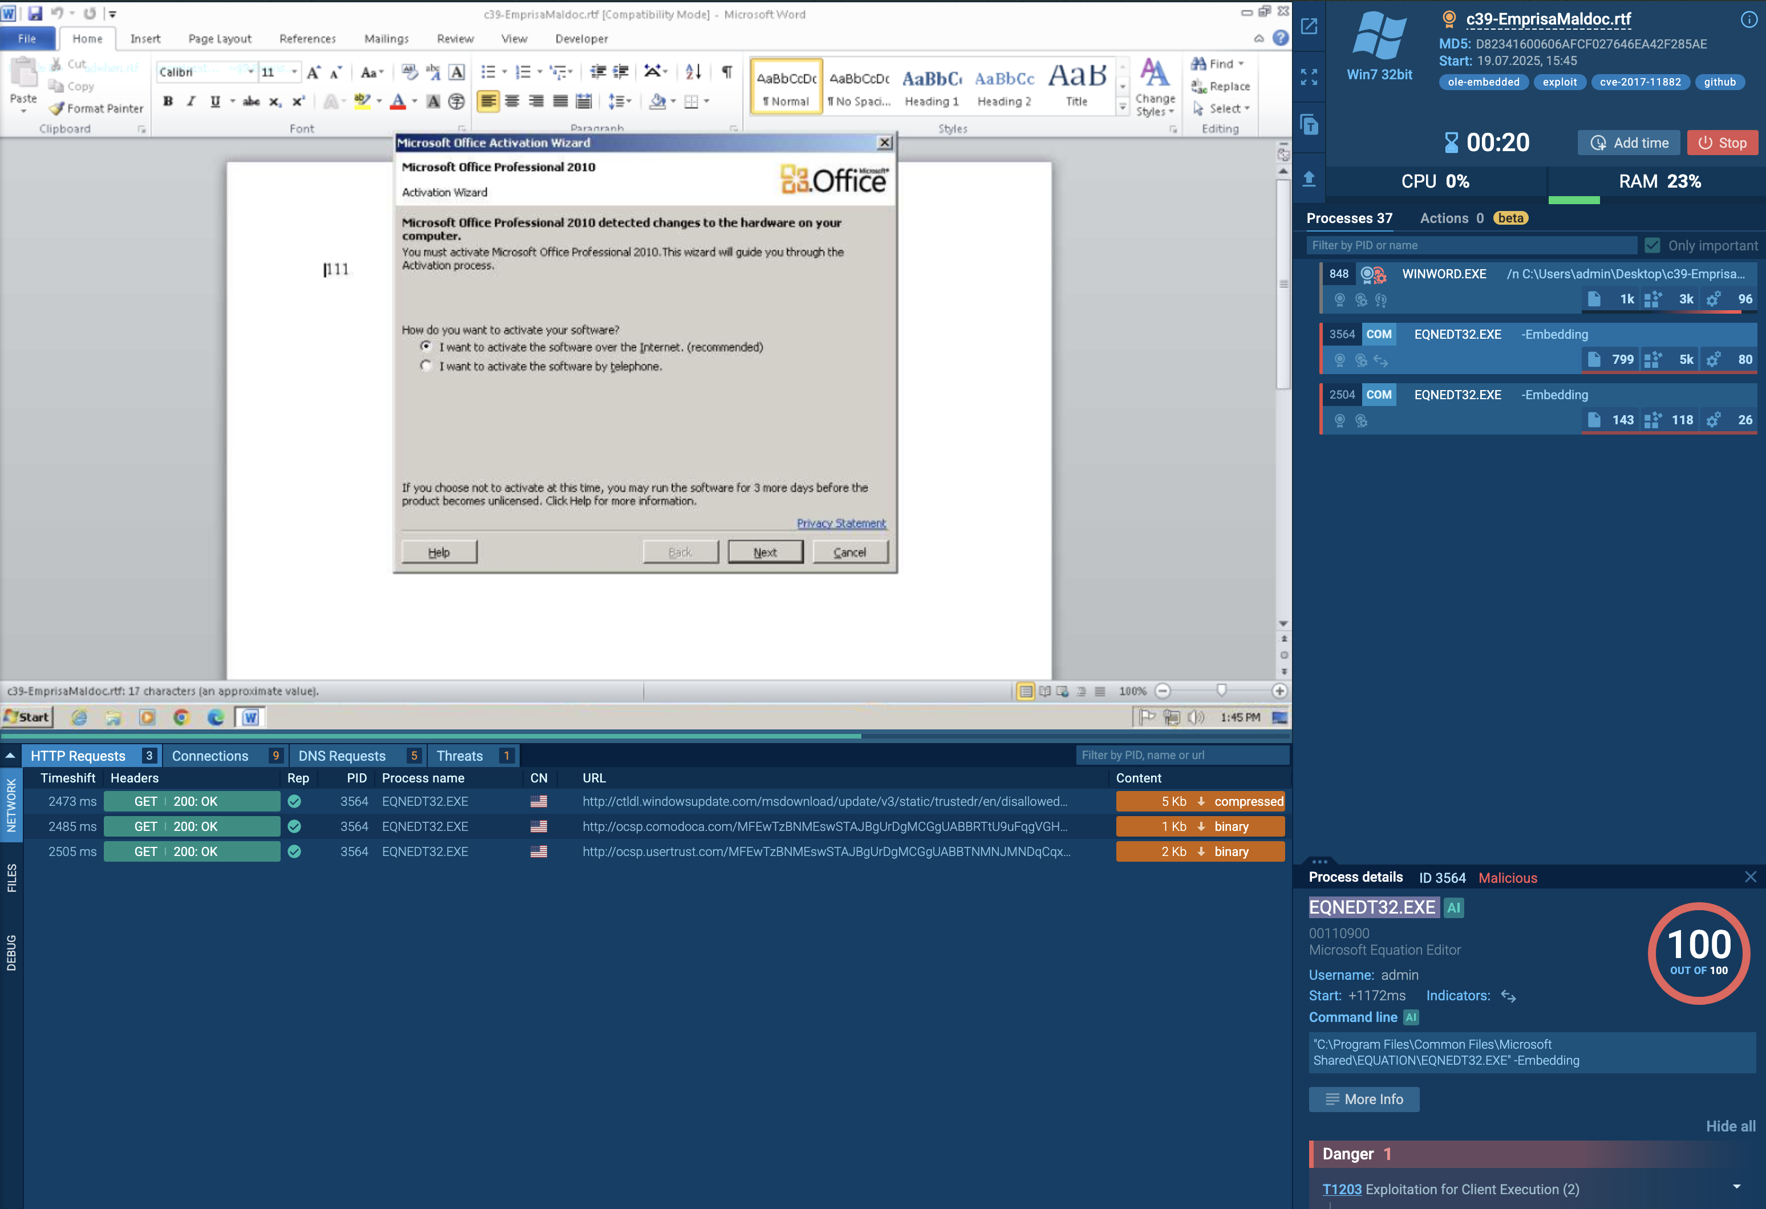1766x1209 pixels.
Task: Toggle the Only important checkbox
Action: click(x=1652, y=245)
